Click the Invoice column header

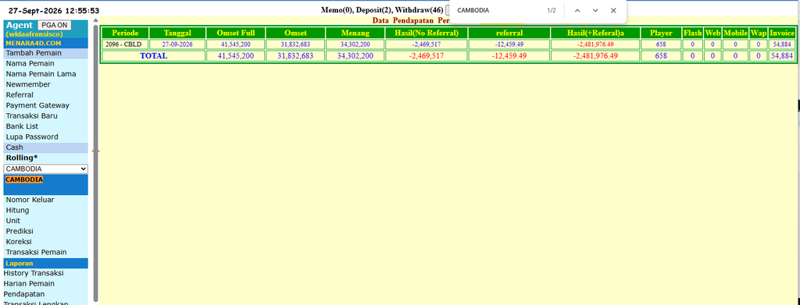point(781,33)
